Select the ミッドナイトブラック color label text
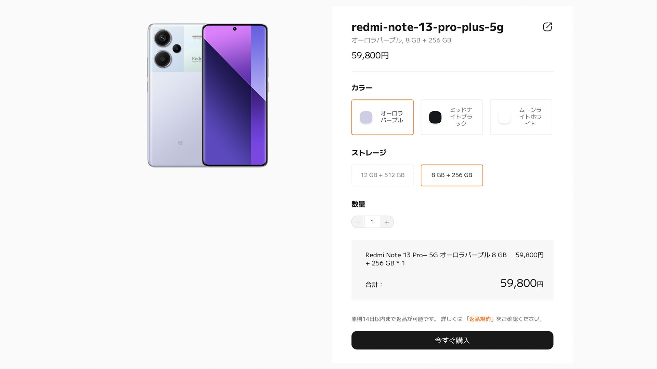 [x=461, y=117]
